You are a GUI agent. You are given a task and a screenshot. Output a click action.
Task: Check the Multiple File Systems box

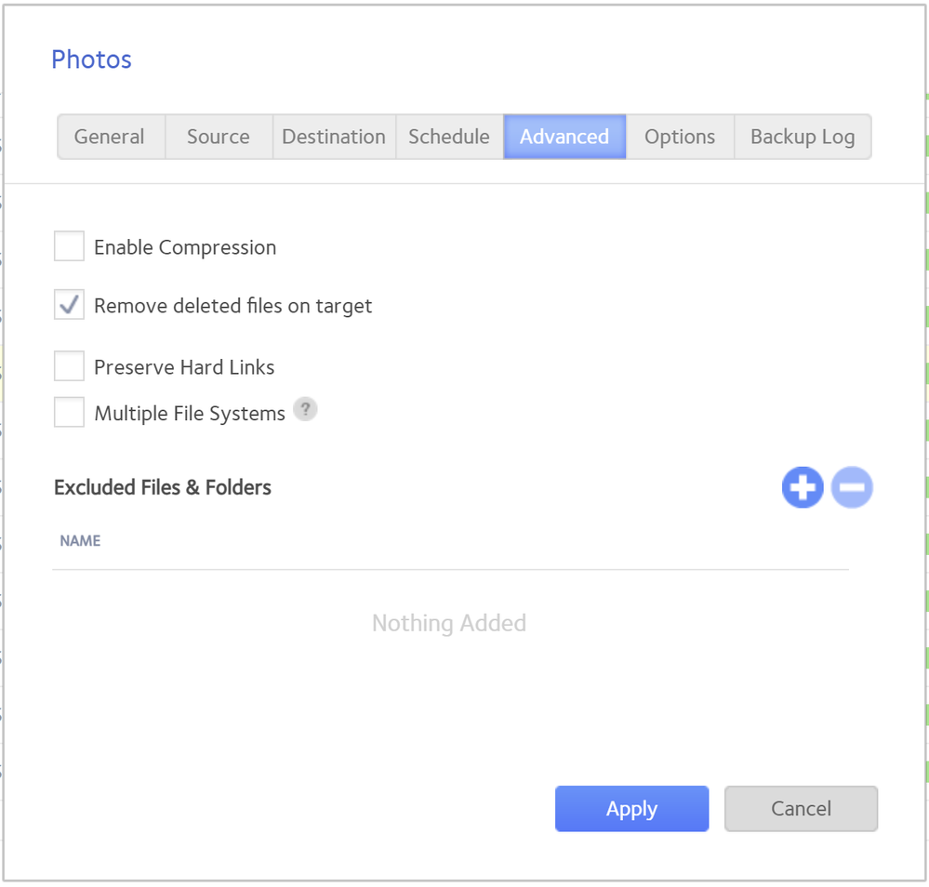(70, 412)
